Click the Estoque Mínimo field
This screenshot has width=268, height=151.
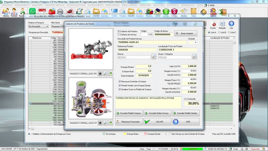click(144, 66)
